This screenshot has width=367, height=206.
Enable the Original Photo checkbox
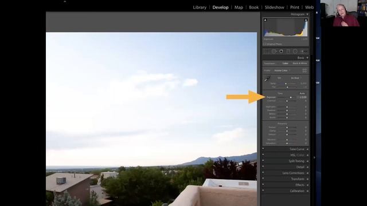(265, 44)
